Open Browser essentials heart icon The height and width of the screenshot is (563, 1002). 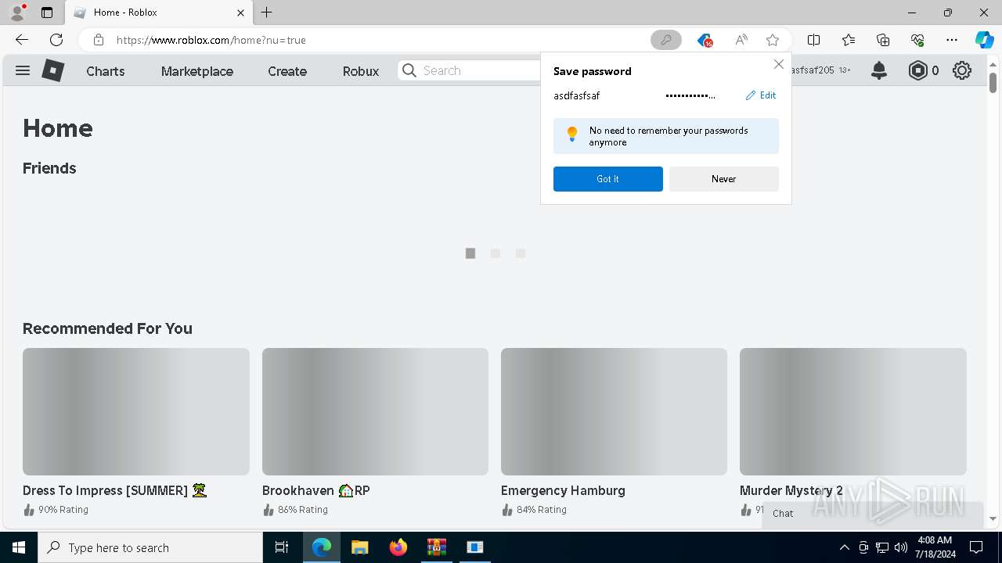pyautogui.click(x=917, y=40)
